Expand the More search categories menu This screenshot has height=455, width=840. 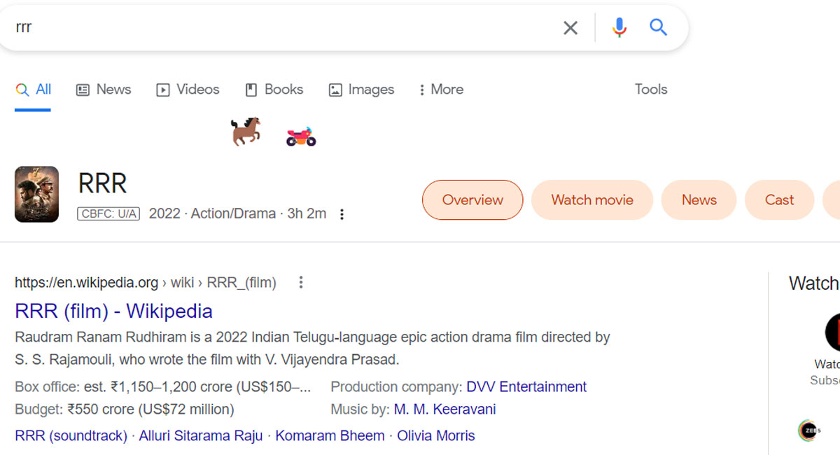click(x=441, y=90)
